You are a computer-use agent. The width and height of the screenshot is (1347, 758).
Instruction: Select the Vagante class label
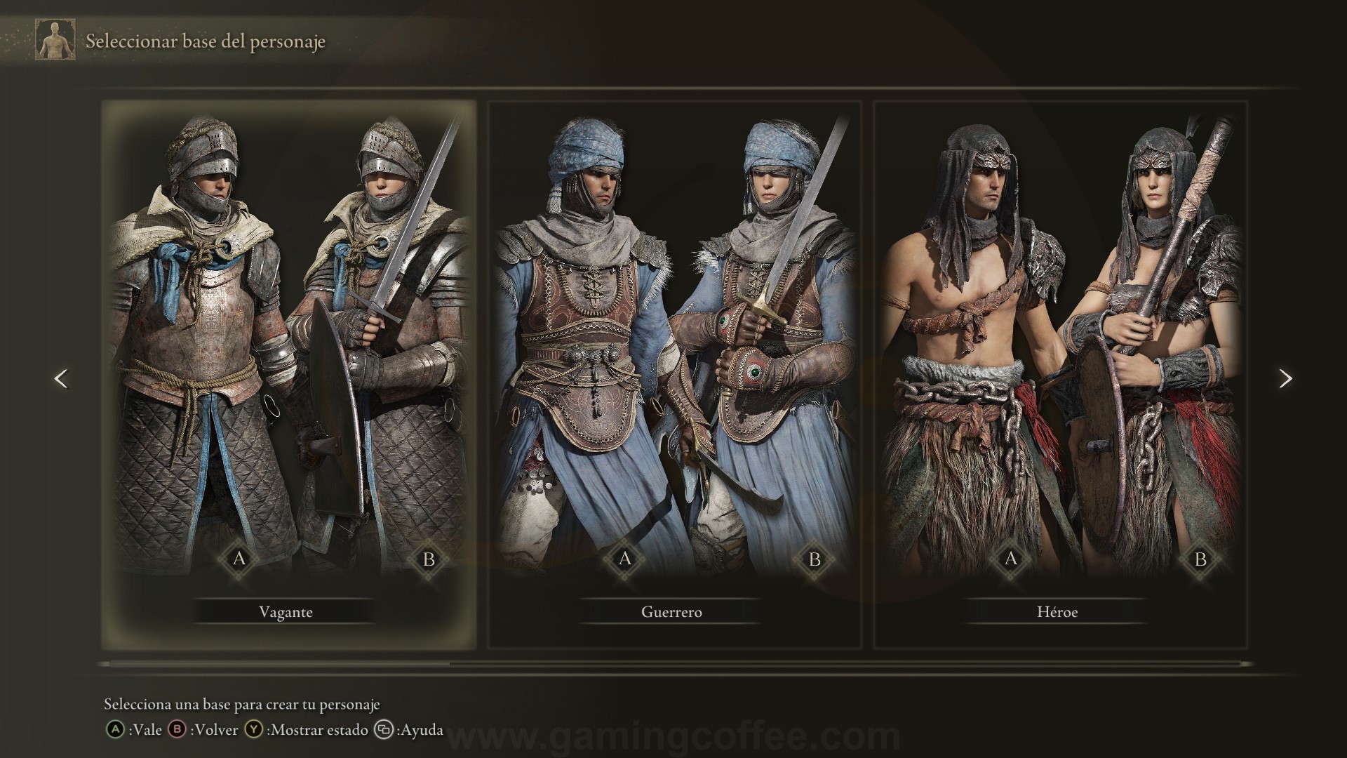[286, 611]
